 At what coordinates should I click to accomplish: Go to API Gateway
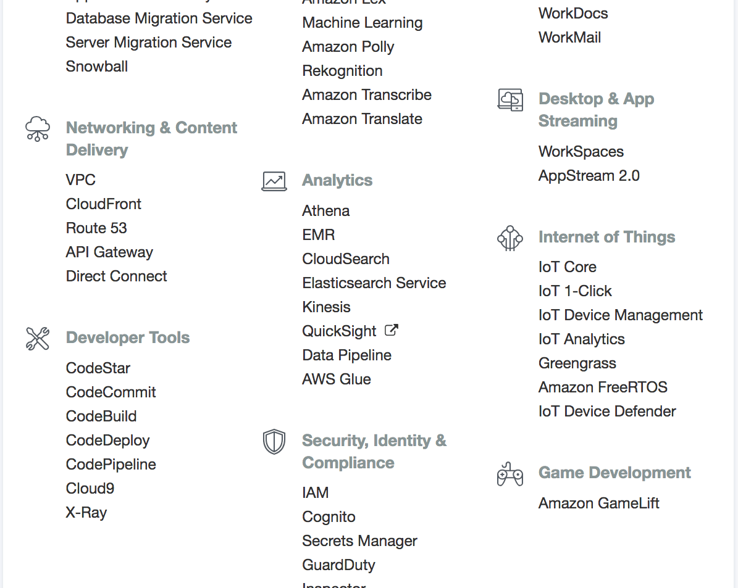click(109, 252)
